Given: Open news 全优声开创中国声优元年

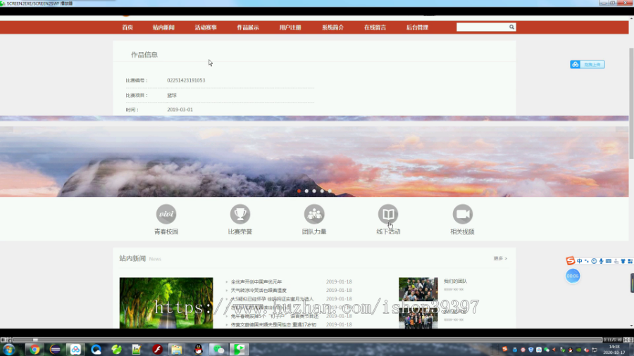Looking at the screenshot, I should tap(256, 281).
